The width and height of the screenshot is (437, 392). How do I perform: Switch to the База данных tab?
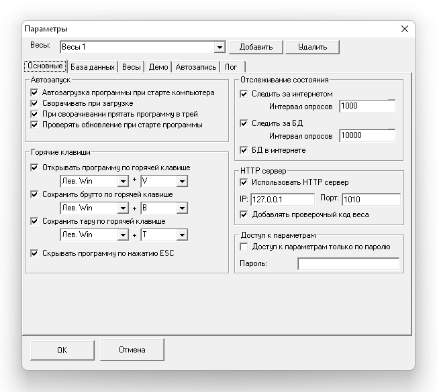click(93, 67)
